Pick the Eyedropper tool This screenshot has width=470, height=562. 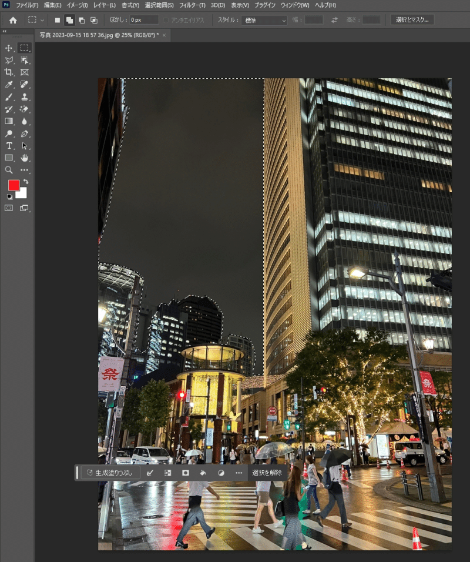point(9,85)
